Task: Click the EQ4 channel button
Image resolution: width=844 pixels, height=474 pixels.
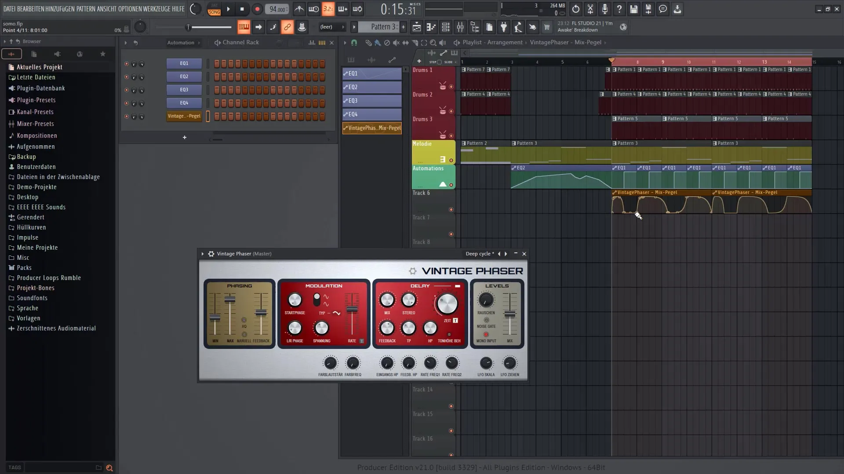Action: (184, 103)
